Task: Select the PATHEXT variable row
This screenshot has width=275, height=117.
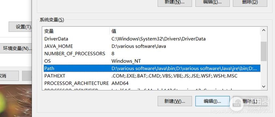Action: (x=152, y=76)
